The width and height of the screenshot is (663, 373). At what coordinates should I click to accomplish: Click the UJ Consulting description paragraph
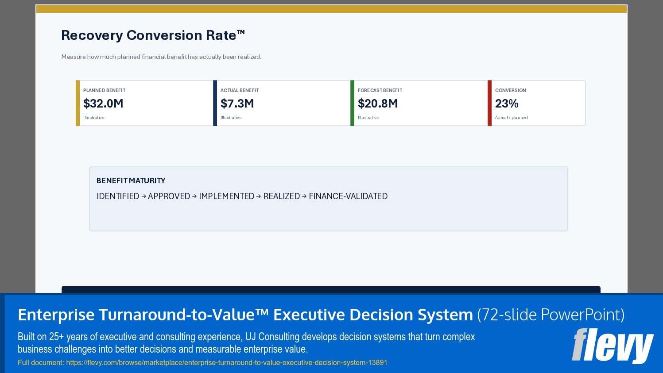[246, 343]
